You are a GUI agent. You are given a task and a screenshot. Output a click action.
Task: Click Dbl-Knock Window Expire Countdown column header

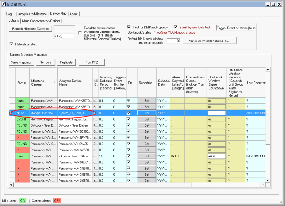[217, 83]
